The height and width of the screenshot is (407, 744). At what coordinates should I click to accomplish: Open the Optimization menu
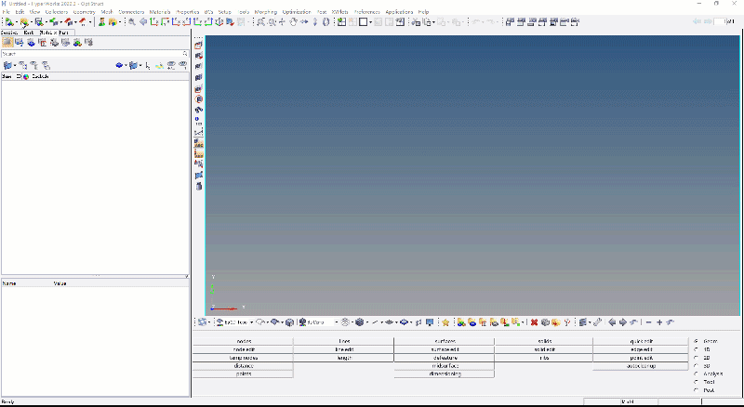coord(297,12)
